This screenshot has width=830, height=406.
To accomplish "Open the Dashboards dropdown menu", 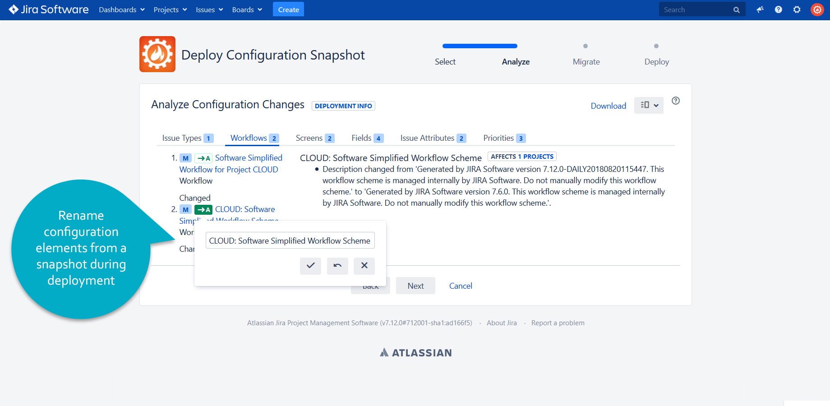I will tap(122, 9).
